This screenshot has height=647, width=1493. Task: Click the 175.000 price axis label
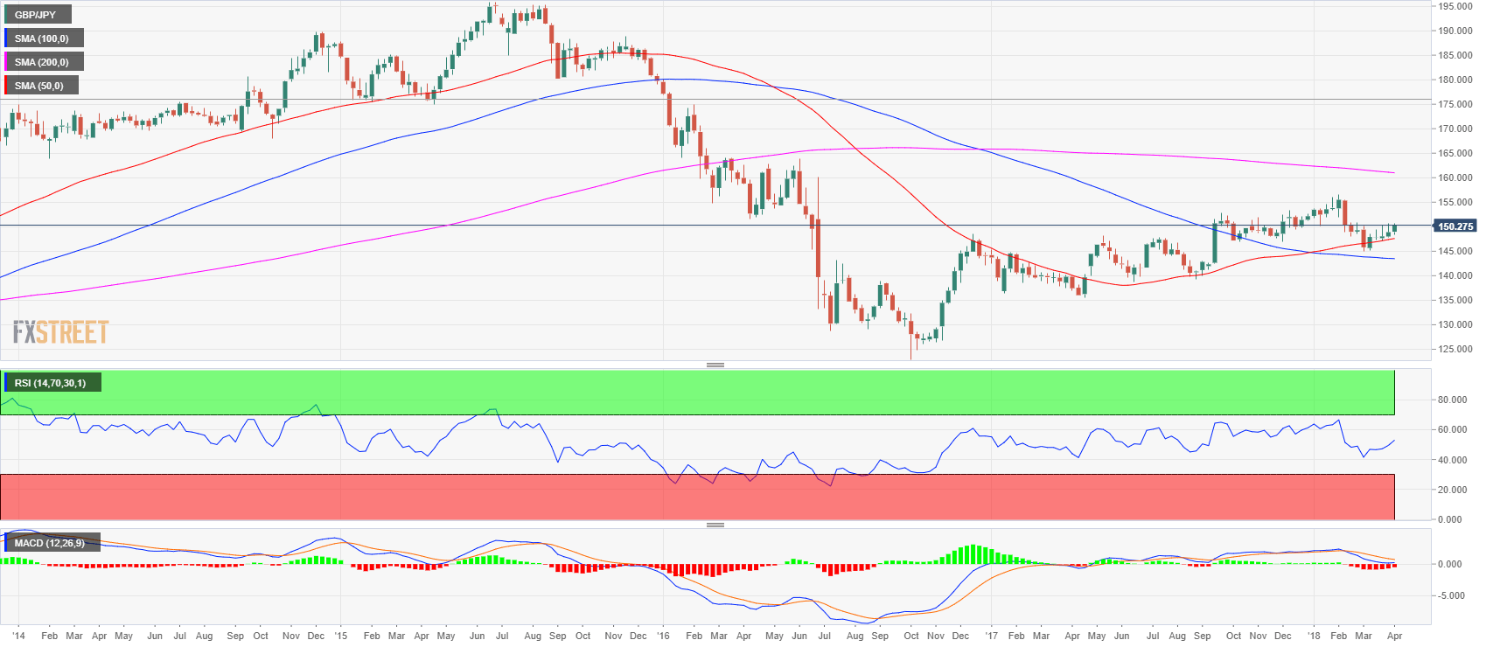(x=1455, y=104)
